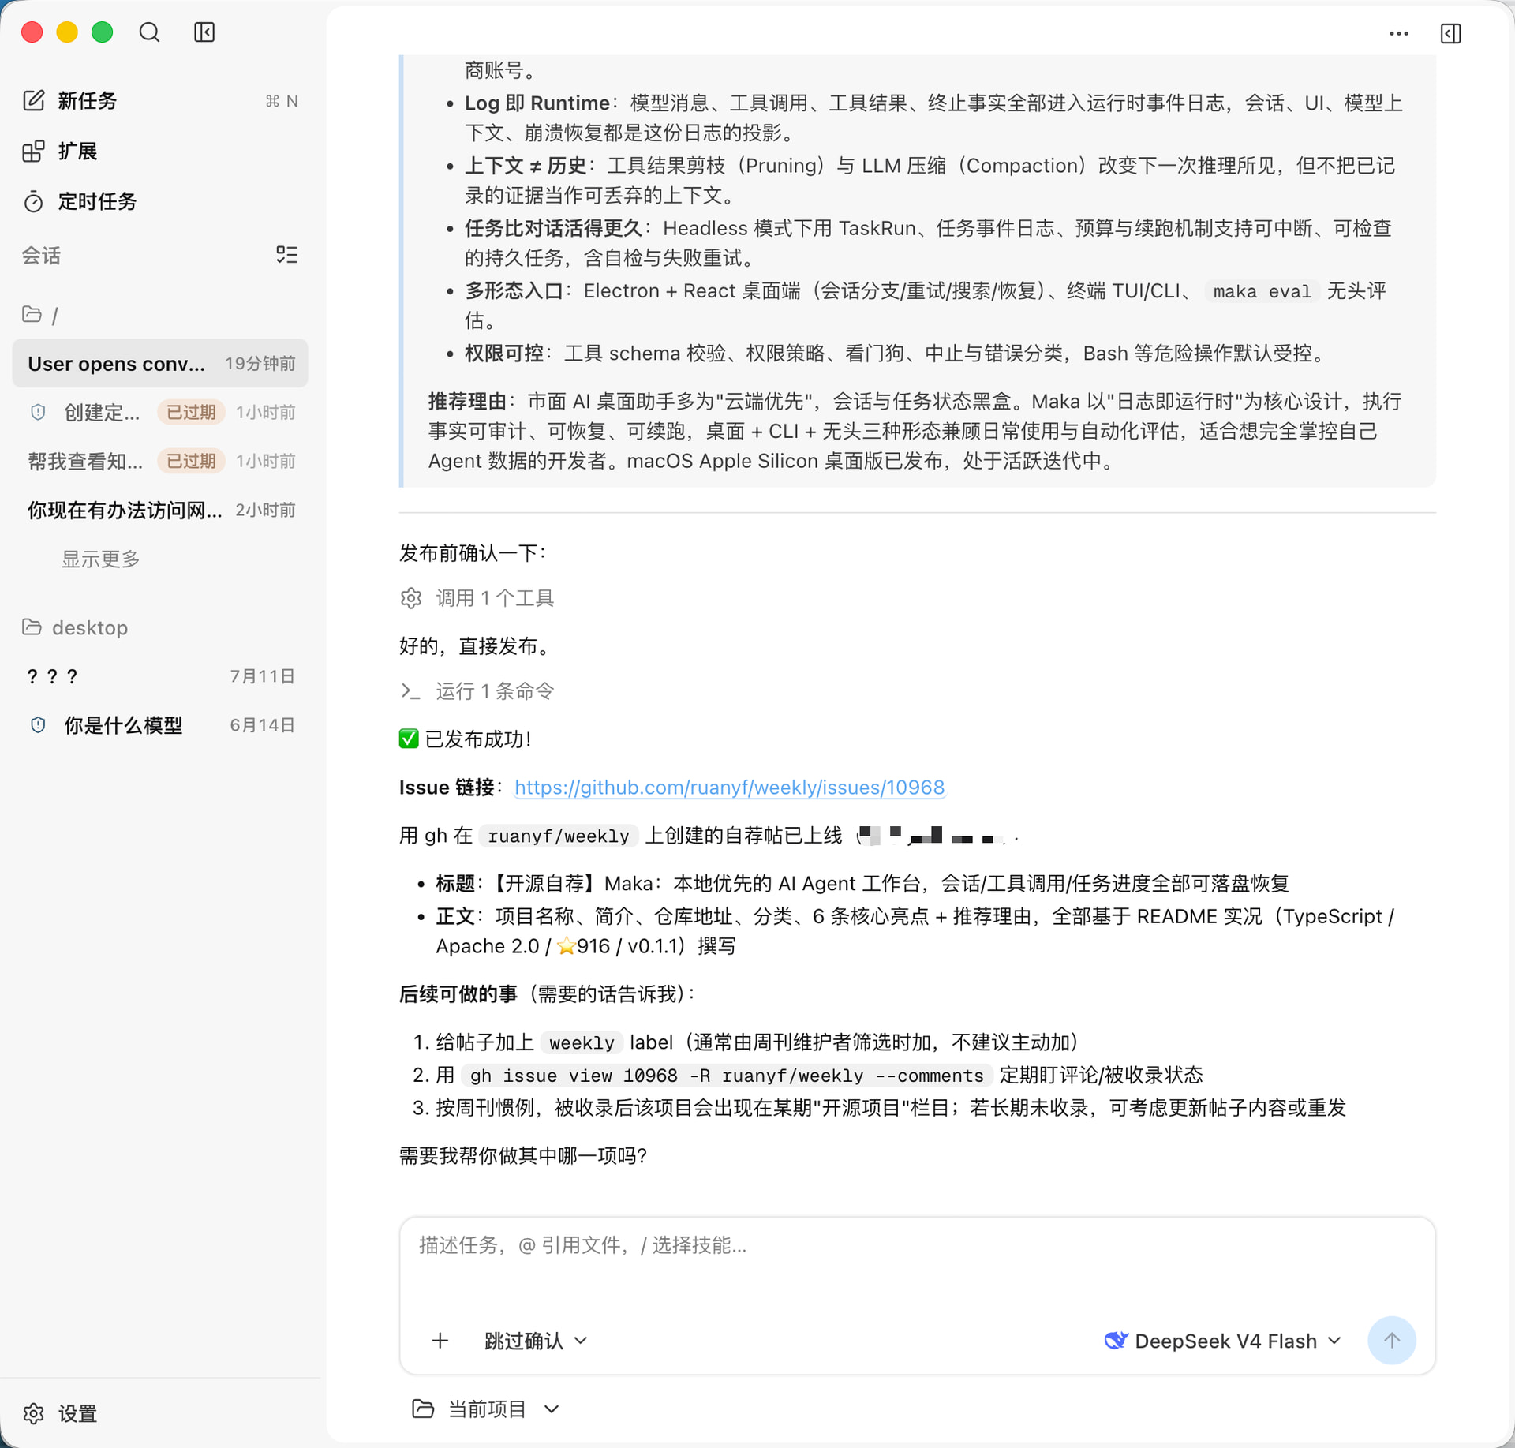This screenshot has height=1448, width=1515.
Task: Click the inline code 'gh issue view 10968 -R ruanyf/weekly --comments'
Action: 727,1075
